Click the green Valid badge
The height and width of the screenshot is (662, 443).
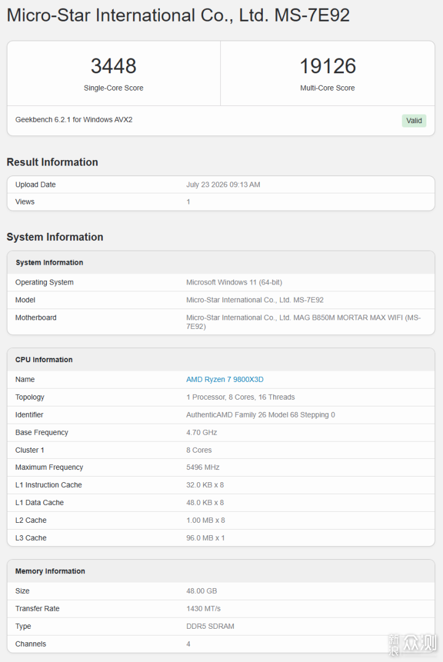click(414, 120)
